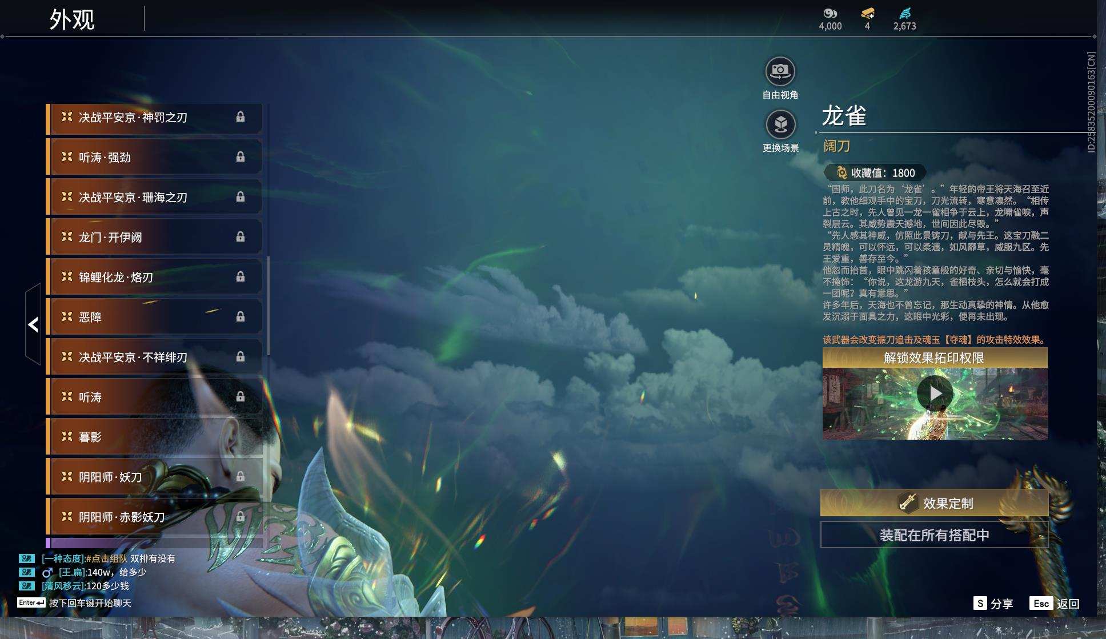Click 装配在所有搭配中 to equip everywhere
This screenshot has height=639, width=1106.
click(934, 535)
